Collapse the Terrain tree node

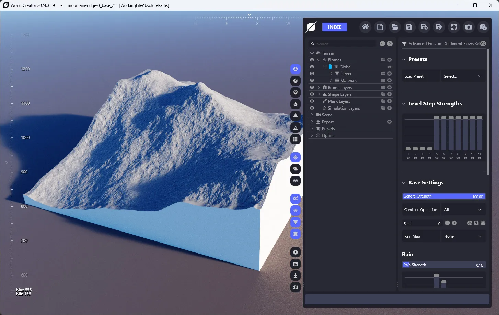click(x=312, y=53)
